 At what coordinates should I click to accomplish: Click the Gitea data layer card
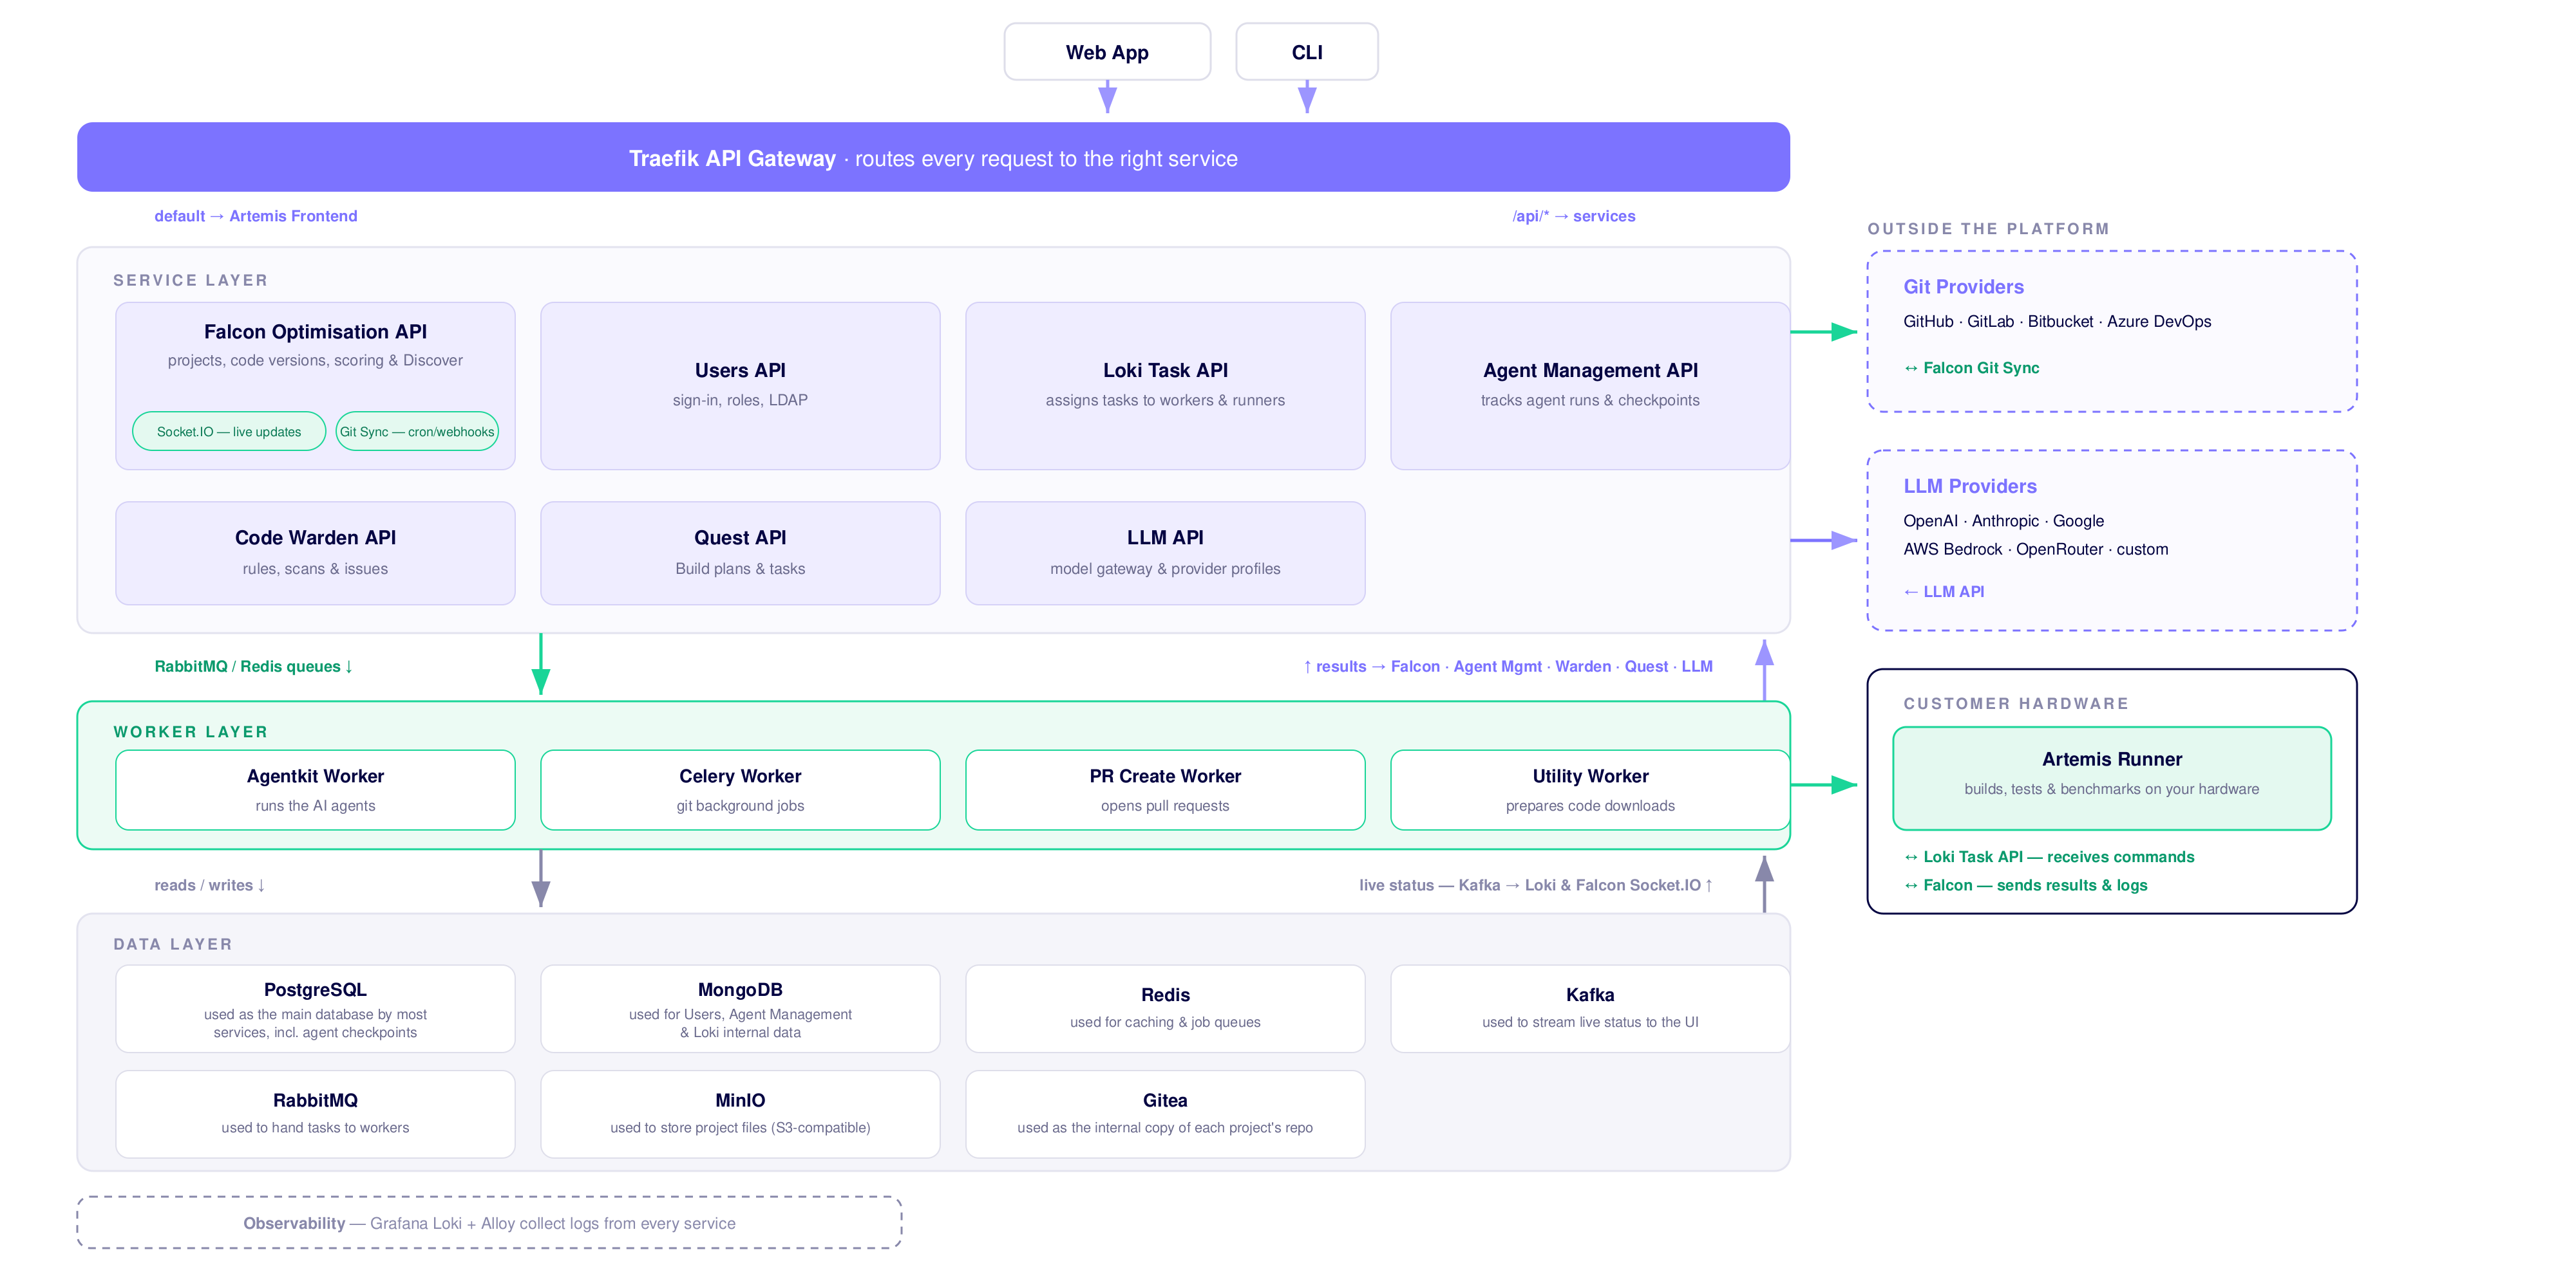(x=1165, y=1114)
